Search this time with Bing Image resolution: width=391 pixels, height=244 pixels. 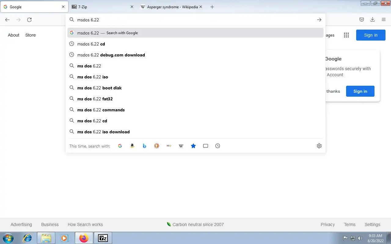(x=144, y=146)
